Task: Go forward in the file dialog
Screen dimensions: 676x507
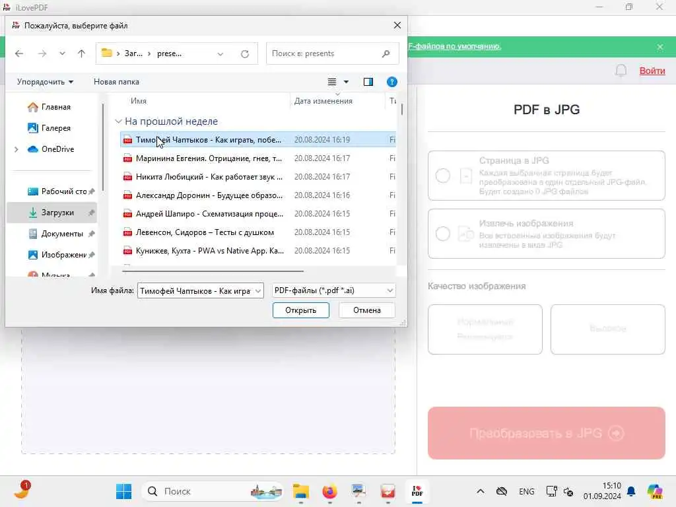Action: tap(42, 53)
